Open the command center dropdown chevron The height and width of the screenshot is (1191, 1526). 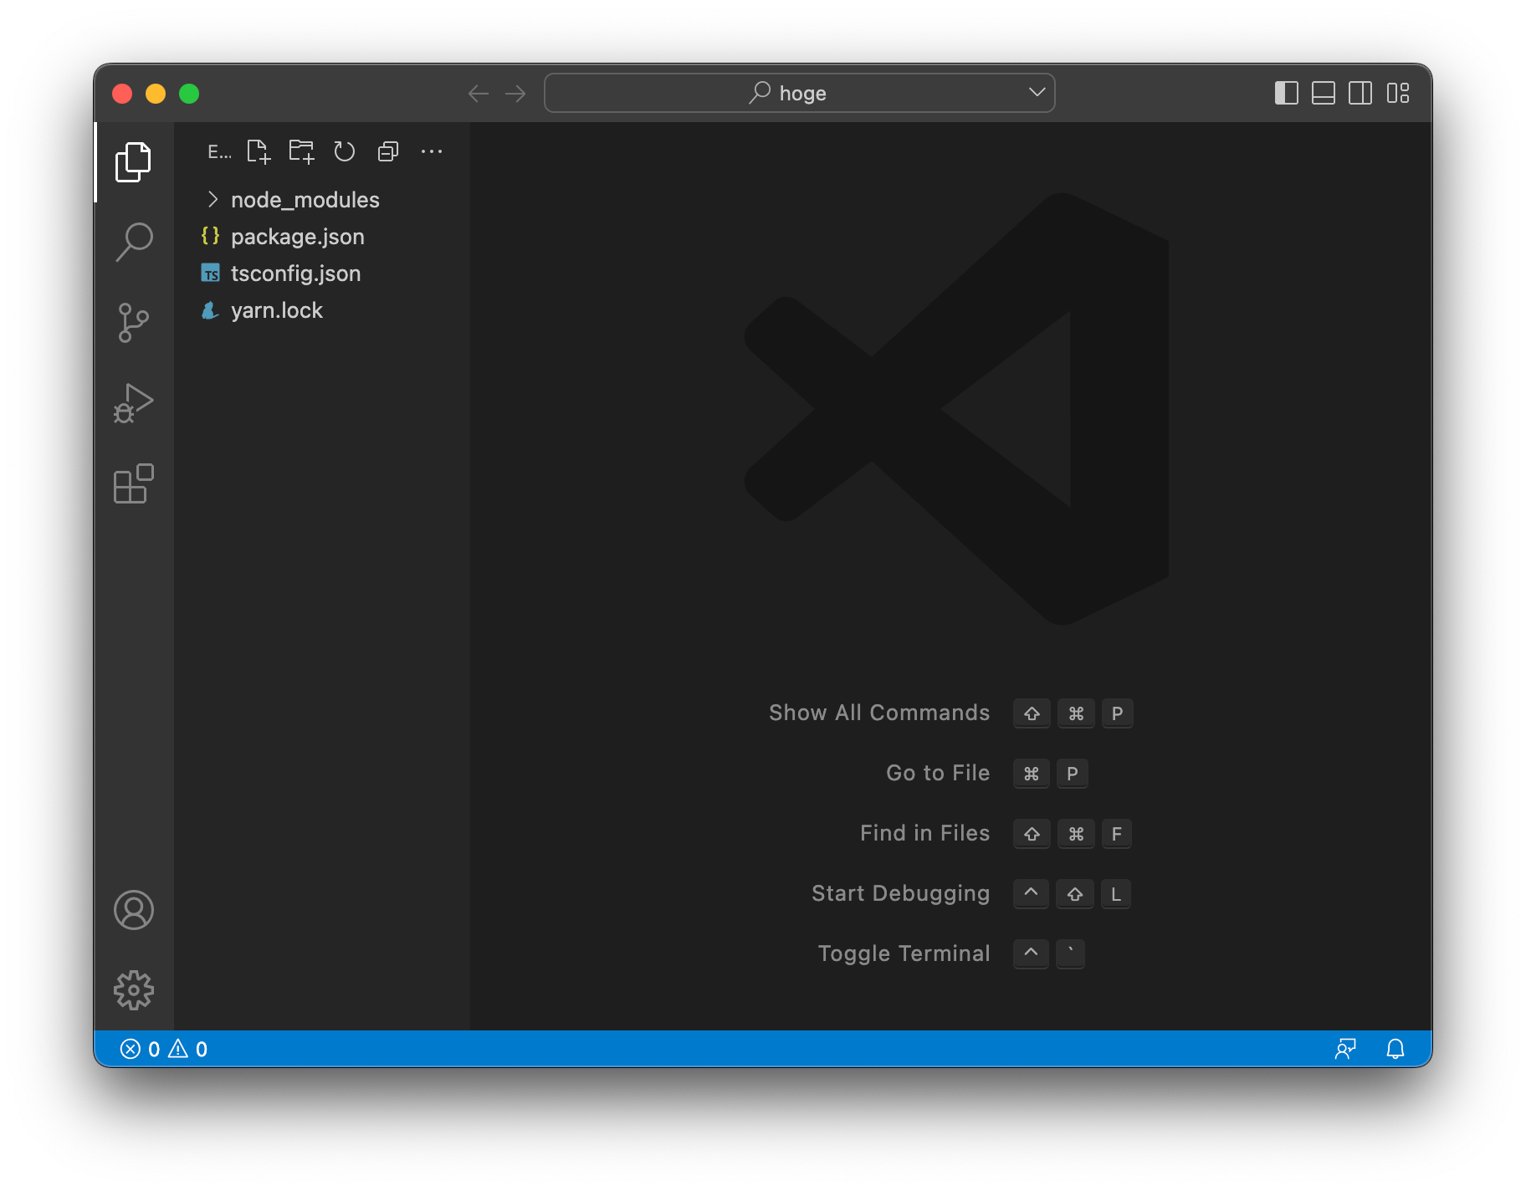[x=1037, y=93]
